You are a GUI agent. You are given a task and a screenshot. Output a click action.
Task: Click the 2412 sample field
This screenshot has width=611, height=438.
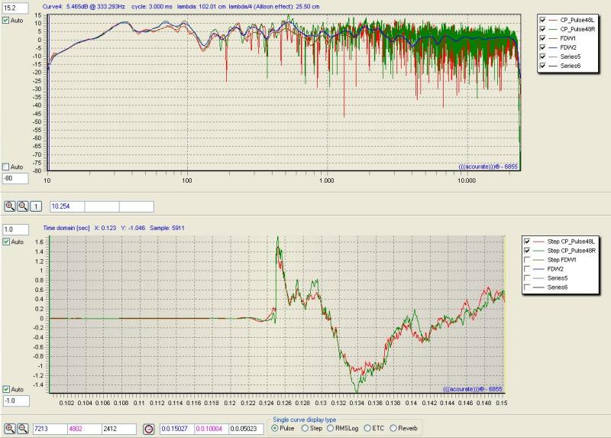[119, 429]
